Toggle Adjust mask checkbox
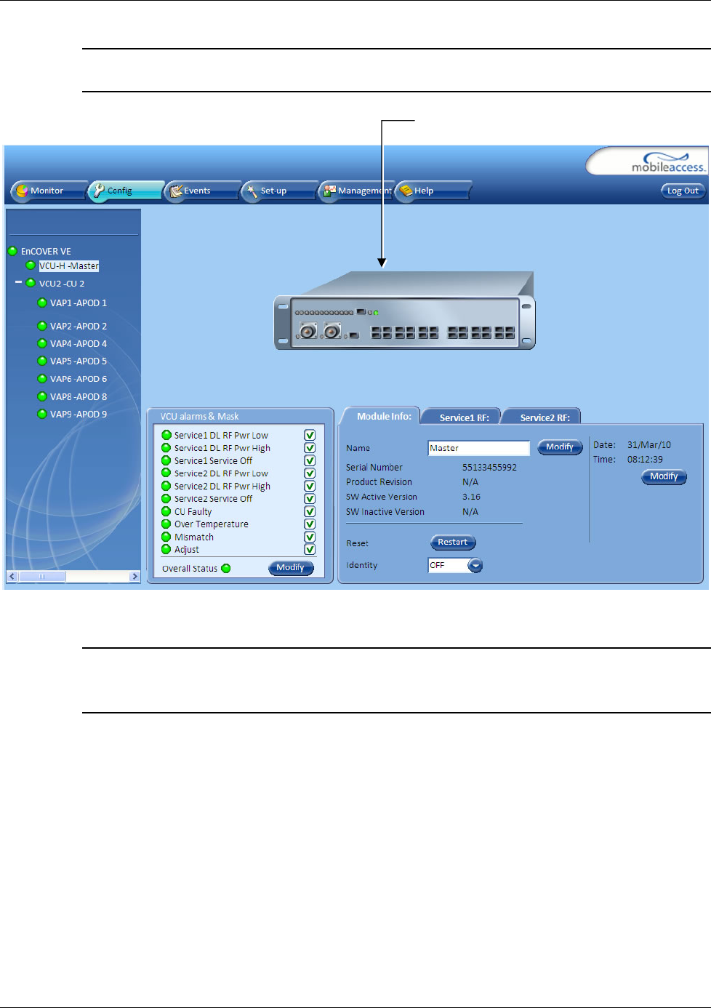This screenshot has width=711, height=1008. click(x=310, y=550)
